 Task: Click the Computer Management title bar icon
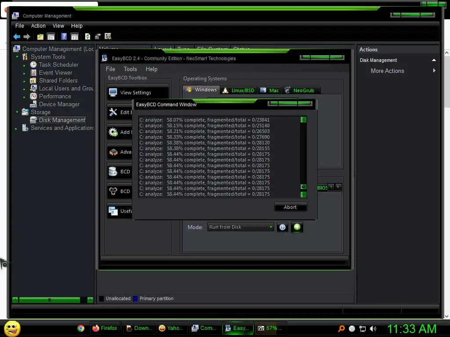[x=15, y=16]
